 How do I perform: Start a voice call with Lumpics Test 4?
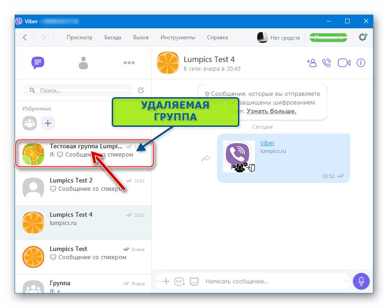[326, 63]
